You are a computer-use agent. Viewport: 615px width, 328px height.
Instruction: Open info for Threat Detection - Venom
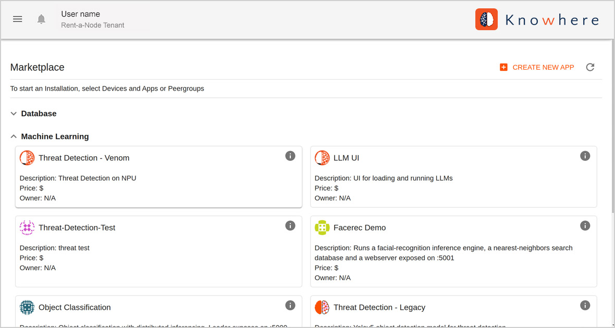(290, 156)
